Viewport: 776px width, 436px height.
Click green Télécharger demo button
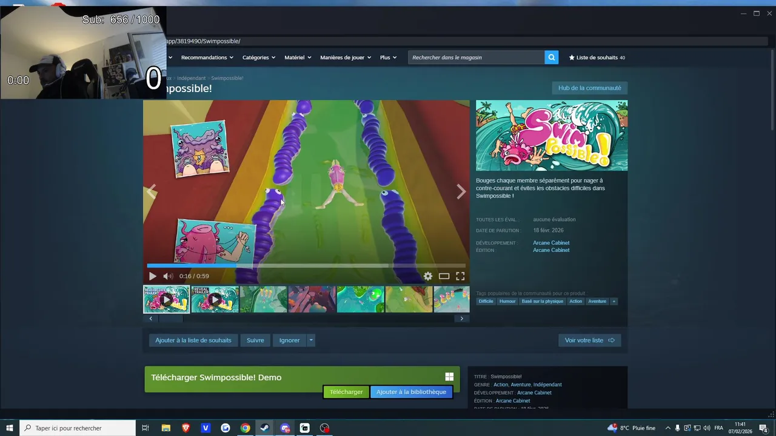(x=346, y=392)
